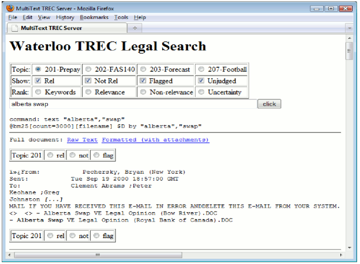Image resolution: width=360 pixels, height=264 pixels.
Task: Rank results by Uncertainty
Action: point(201,92)
